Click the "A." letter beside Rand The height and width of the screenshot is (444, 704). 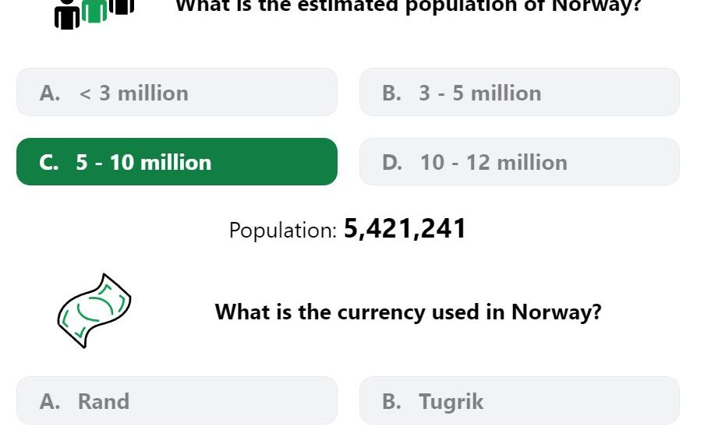point(49,401)
